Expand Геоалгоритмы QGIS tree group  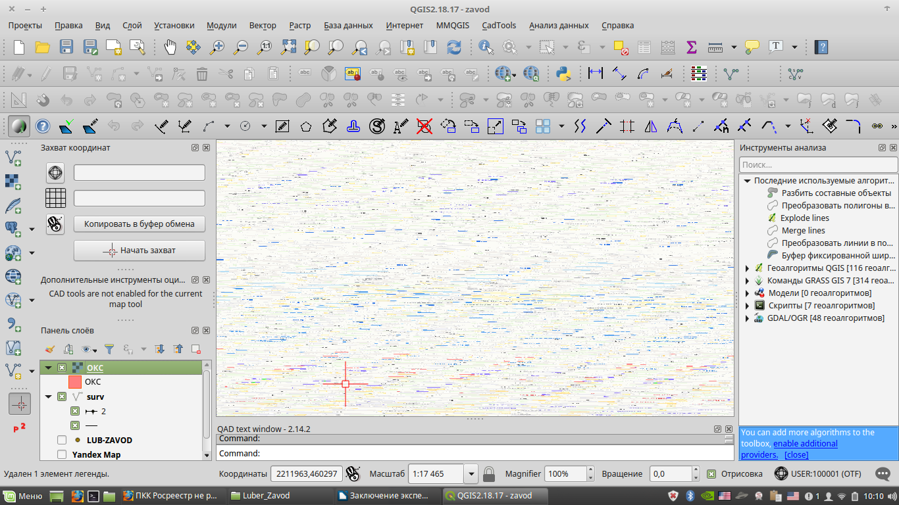pos(747,268)
